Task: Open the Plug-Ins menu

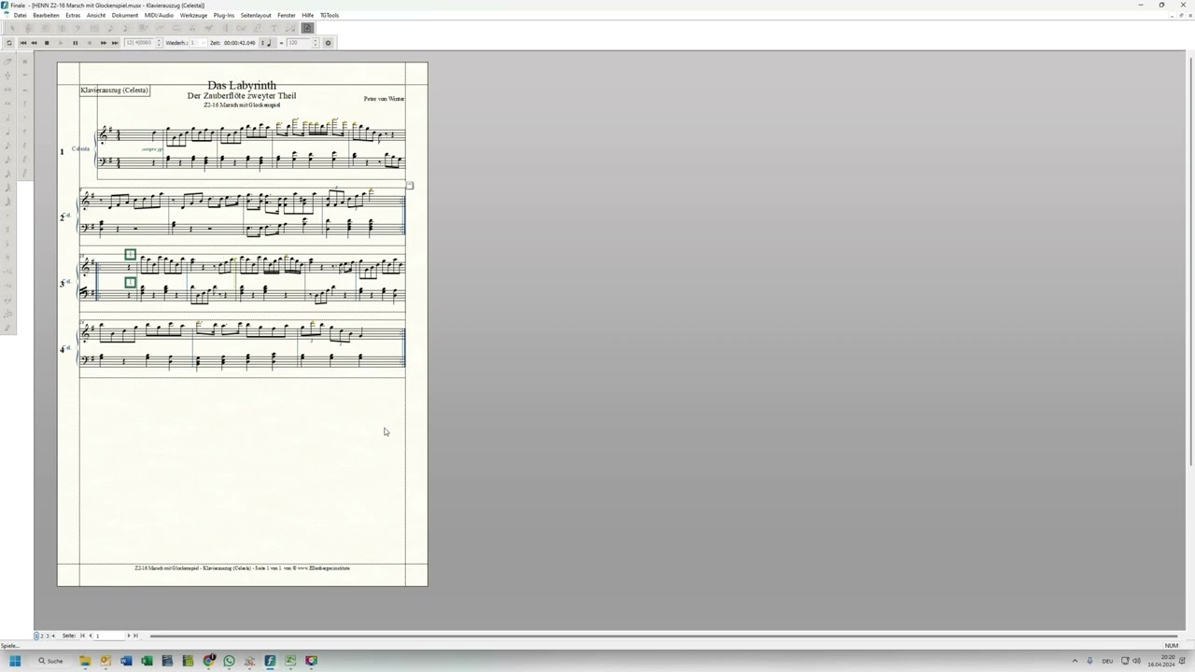Action: coord(224,15)
